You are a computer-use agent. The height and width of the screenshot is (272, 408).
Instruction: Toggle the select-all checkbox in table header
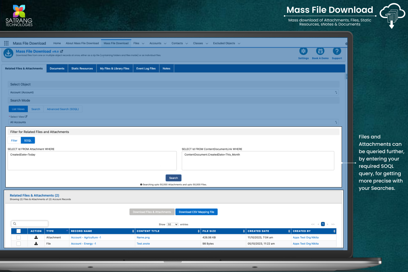(x=18, y=231)
